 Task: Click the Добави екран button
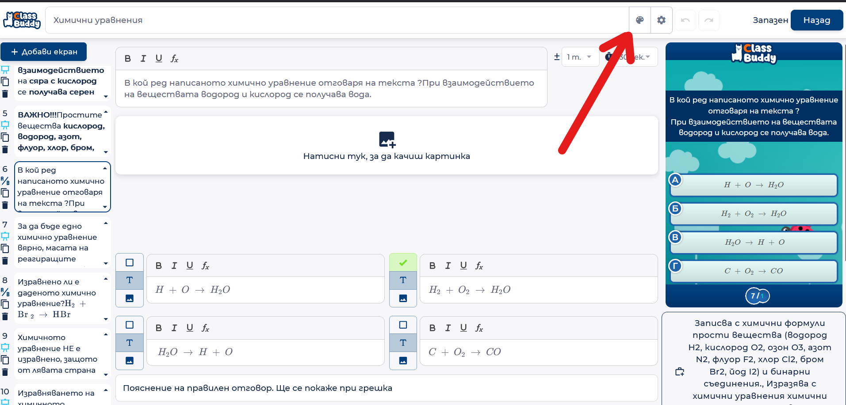[44, 52]
